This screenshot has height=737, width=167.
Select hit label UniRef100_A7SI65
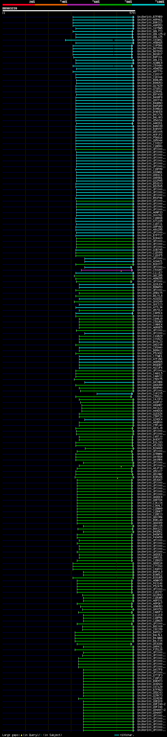[150, 221]
